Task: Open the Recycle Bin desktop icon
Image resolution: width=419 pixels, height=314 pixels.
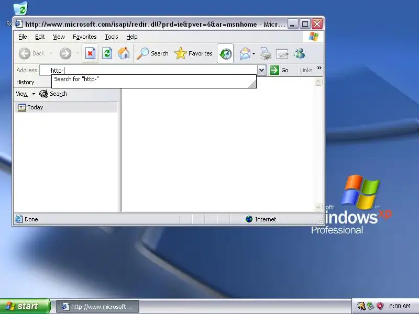Action: (x=20, y=8)
